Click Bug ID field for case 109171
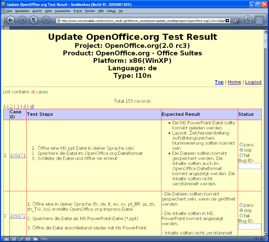269x242 pixels. click(250, 166)
